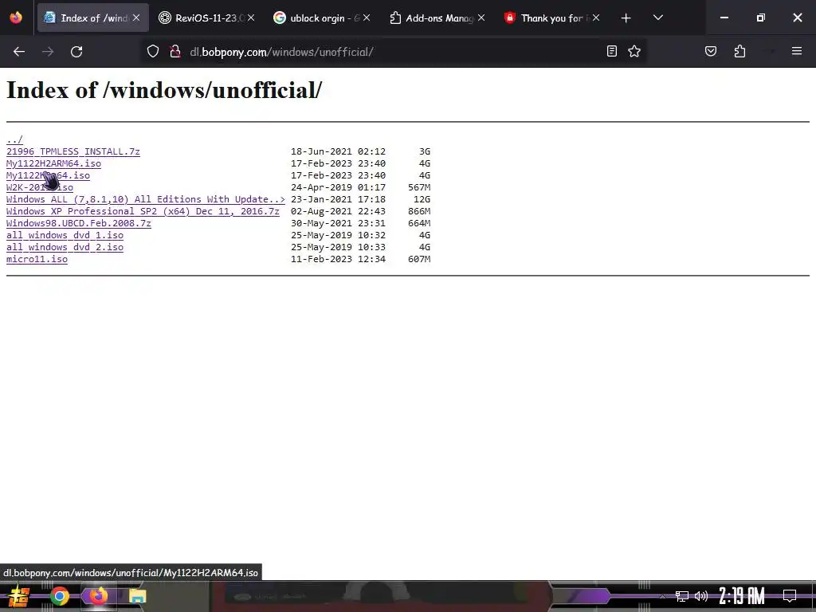Open the notification center icon
This screenshot has height=612, width=816.
(790, 596)
